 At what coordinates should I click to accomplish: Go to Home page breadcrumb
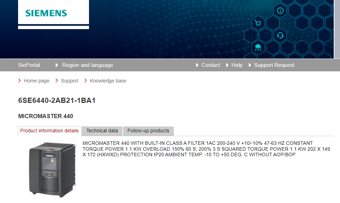pyautogui.click(x=37, y=81)
